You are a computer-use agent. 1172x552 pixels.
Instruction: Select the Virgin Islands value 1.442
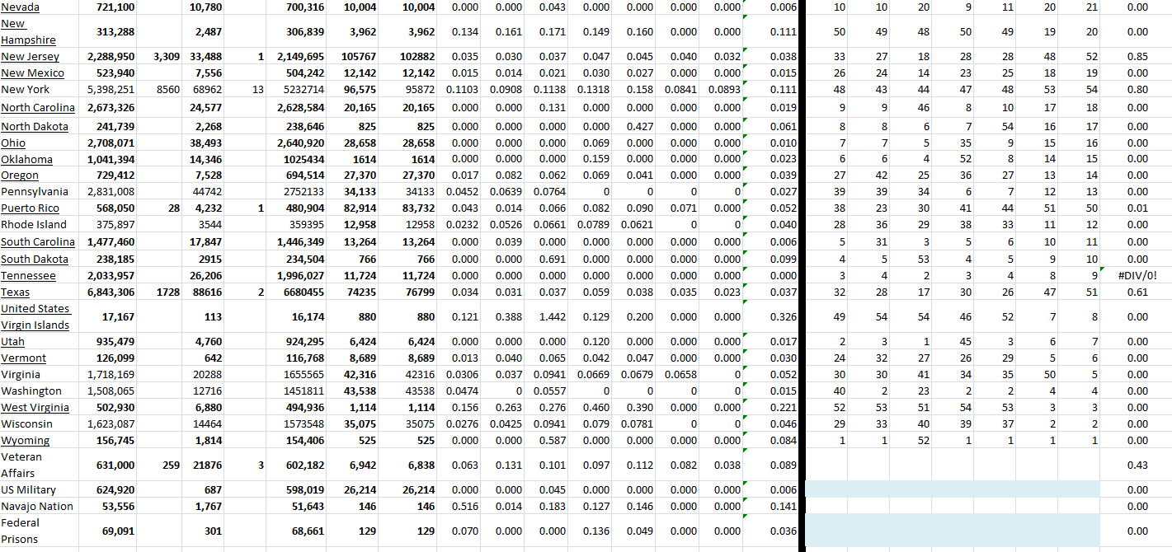click(552, 316)
